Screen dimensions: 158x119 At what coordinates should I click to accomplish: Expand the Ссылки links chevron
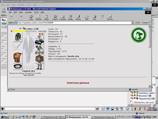click(x=150, y=22)
